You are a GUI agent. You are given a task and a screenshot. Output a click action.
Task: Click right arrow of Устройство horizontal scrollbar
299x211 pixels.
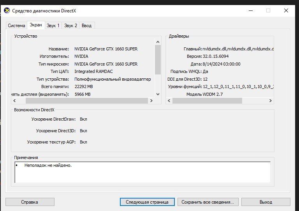[151, 101]
